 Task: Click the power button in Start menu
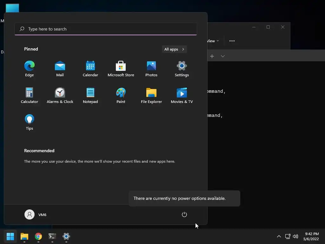184,214
